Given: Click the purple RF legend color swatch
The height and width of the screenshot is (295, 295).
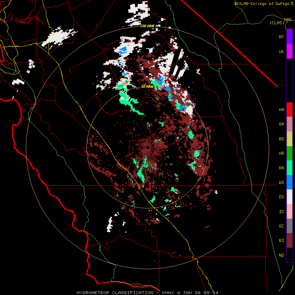Looking at the screenshot, I should 289,37.
